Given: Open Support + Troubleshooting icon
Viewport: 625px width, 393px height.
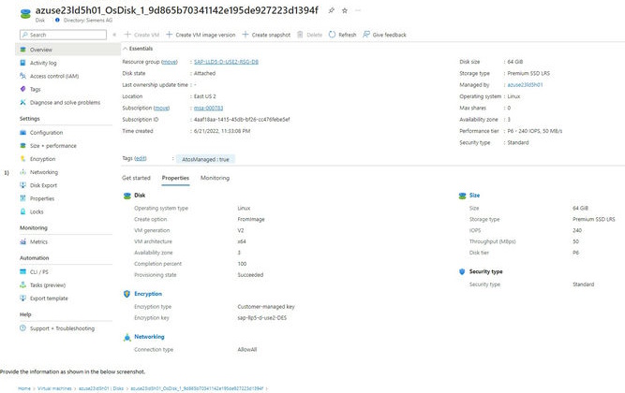Looking at the screenshot, I should click(x=23, y=328).
